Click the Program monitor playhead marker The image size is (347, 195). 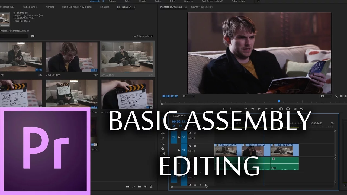(x=279, y=101)
